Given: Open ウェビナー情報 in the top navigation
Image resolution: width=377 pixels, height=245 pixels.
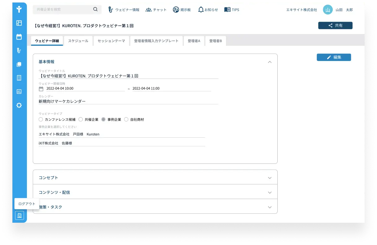Looking at the screenshot, I should click(124, 10).
